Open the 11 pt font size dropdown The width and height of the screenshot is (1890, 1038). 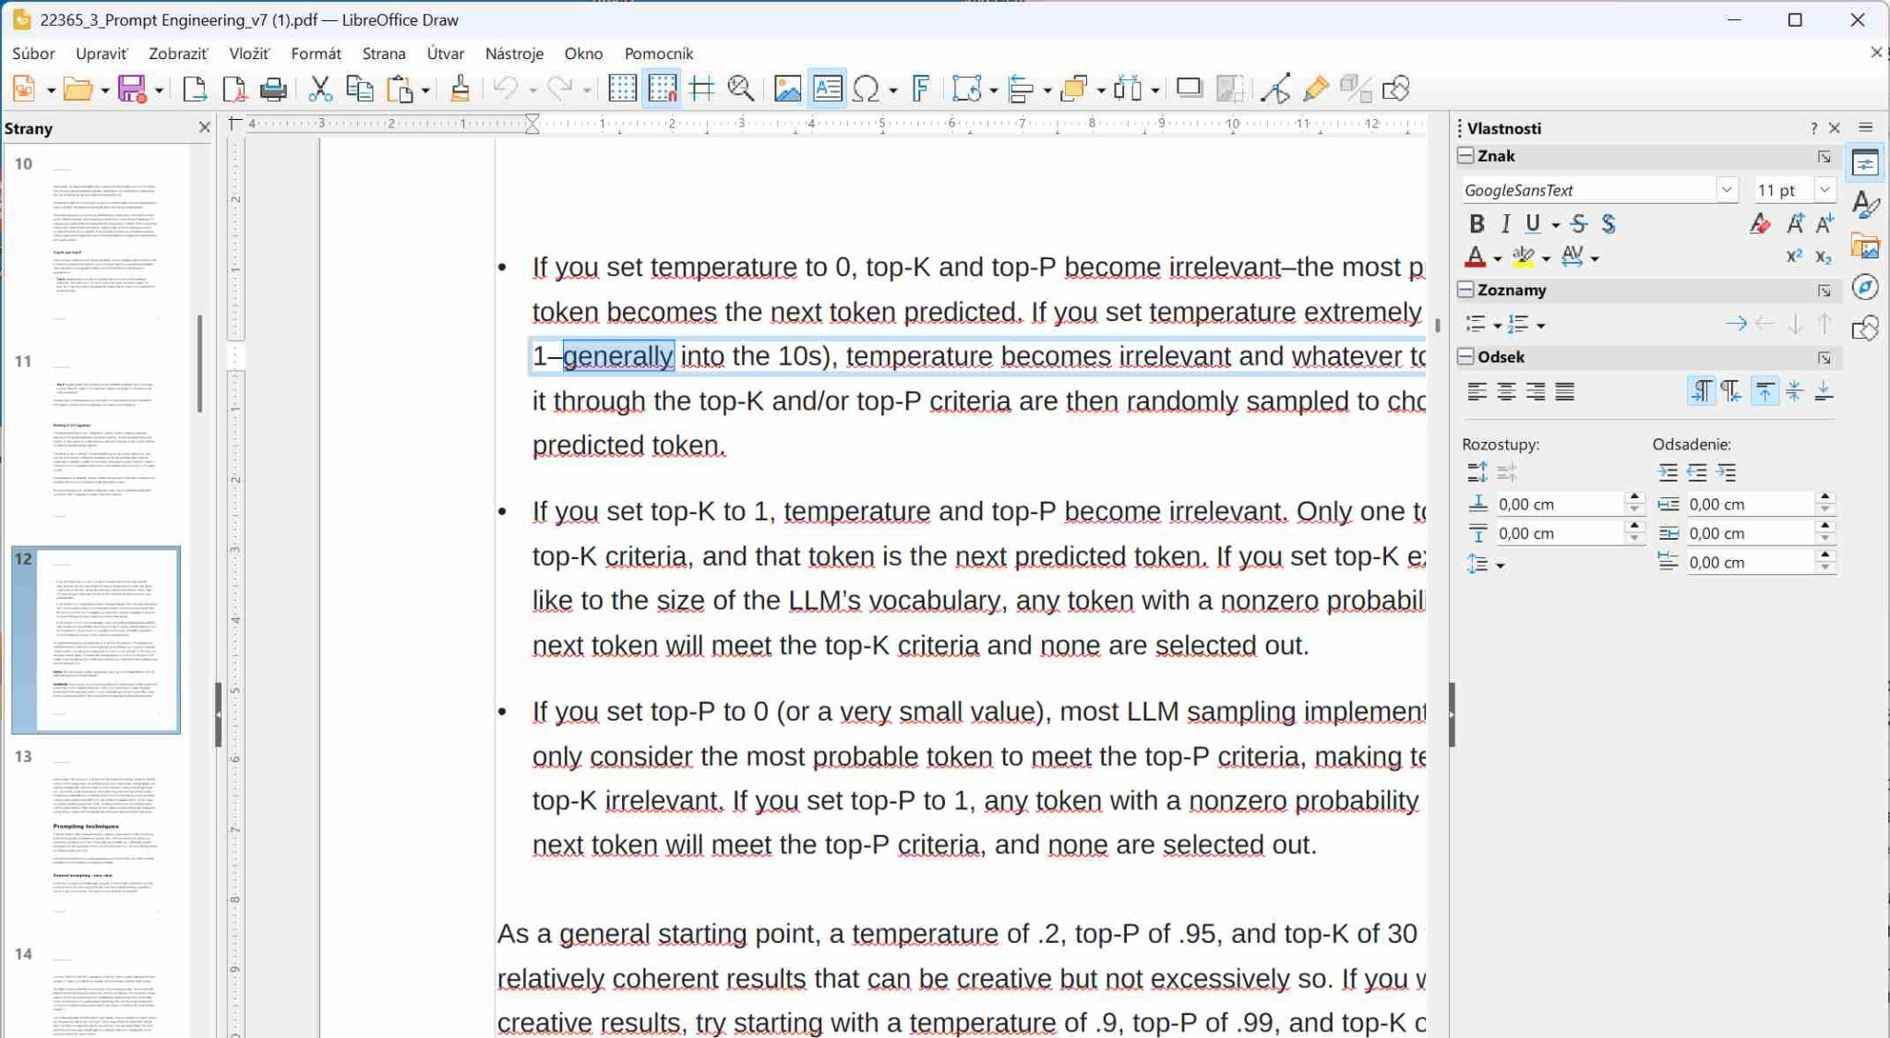tap(1824, 190)
